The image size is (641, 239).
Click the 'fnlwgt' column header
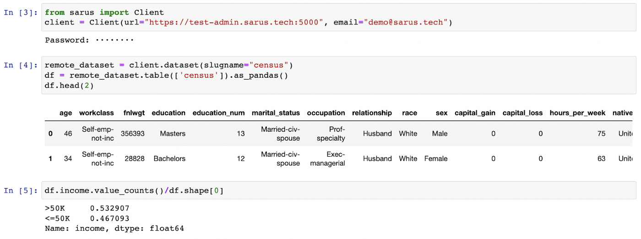(x=134, y=113)
